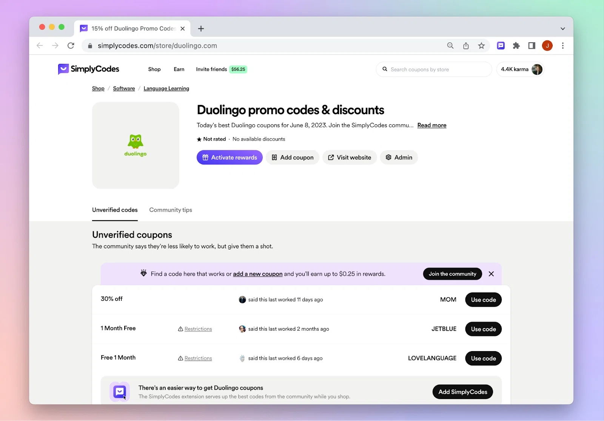Click the user avatar on JETBLUE row
Viewport: 604px width, 421px height.
pos(242,329)
